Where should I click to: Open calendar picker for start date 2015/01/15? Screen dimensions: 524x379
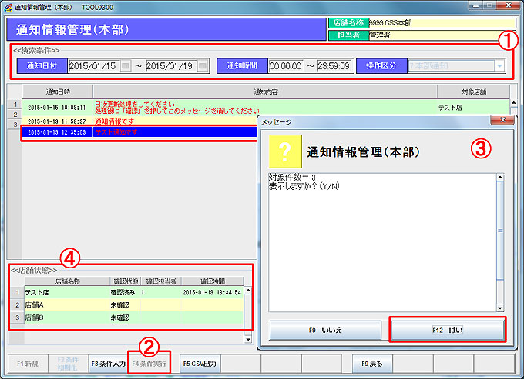click(x=126, y=66)
